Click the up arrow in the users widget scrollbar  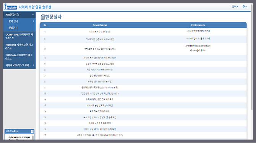pos(33,135)
